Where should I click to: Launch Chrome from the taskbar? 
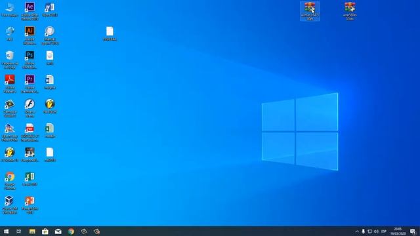click(71, 231)
